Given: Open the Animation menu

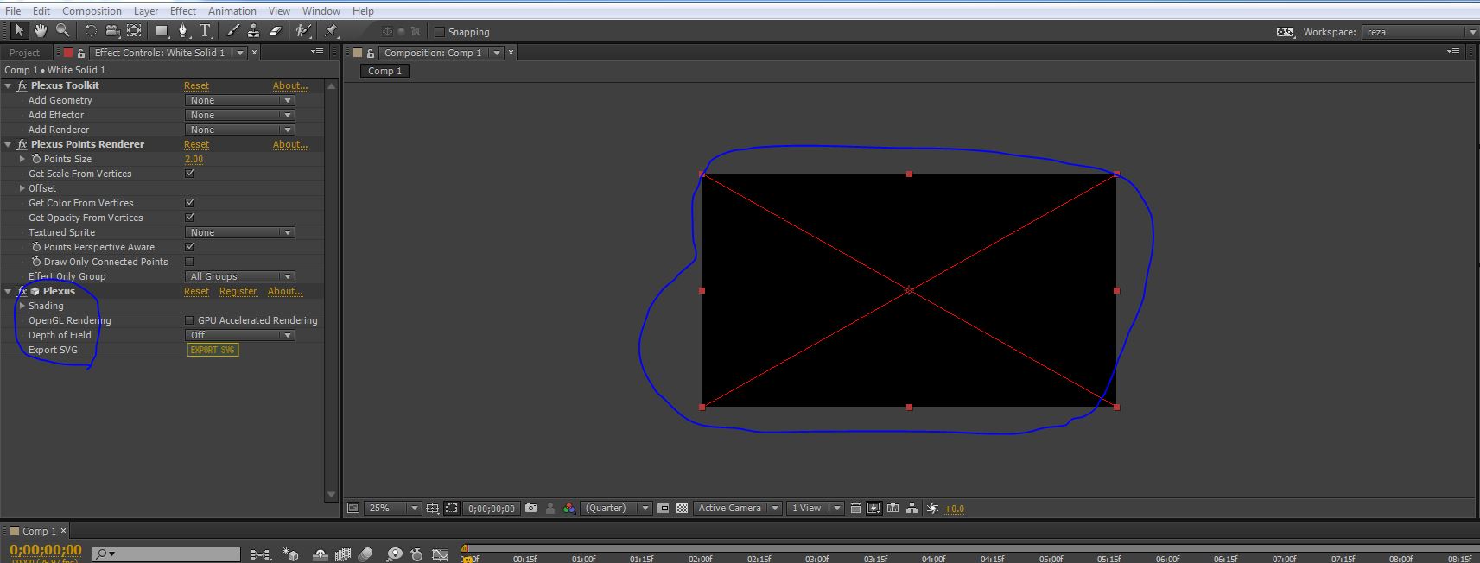Looking at the screenshot, I should click(x=232, y=11).
